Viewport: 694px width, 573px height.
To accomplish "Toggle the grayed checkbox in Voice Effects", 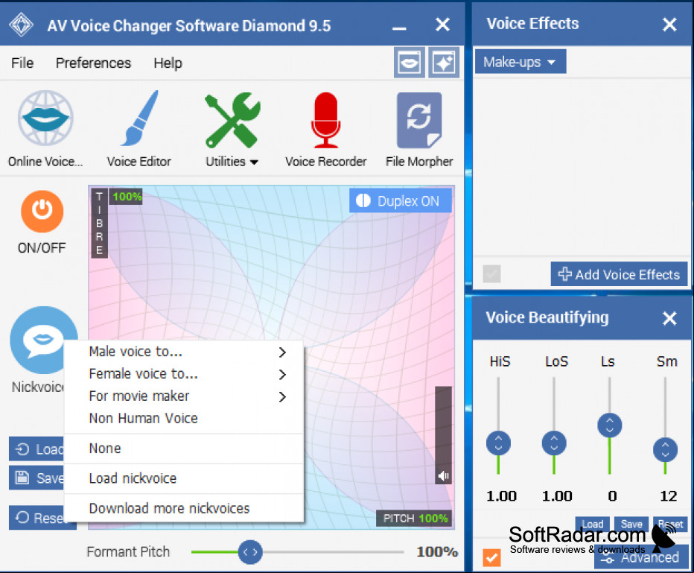I will (x=491, y=273).
